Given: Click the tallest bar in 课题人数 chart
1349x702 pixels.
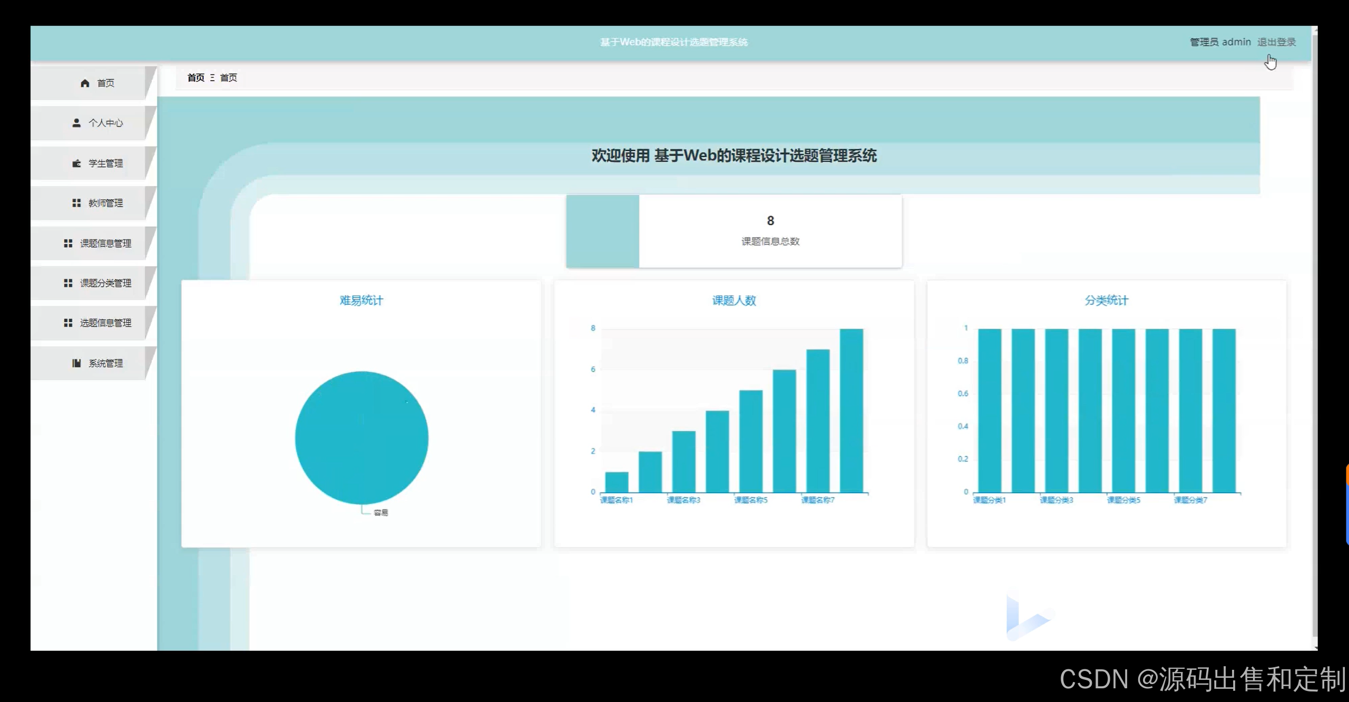Looking at the screenshot, I should [851, 411].
